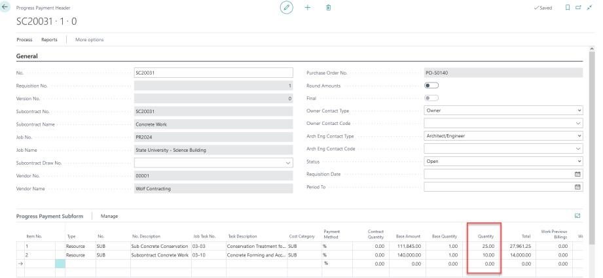Open the page in a new window icon
The width and height of the screenshot is (603, 278).
[x=579, y=8]
